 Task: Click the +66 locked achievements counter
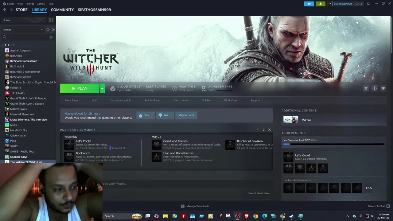pos(368,188)
